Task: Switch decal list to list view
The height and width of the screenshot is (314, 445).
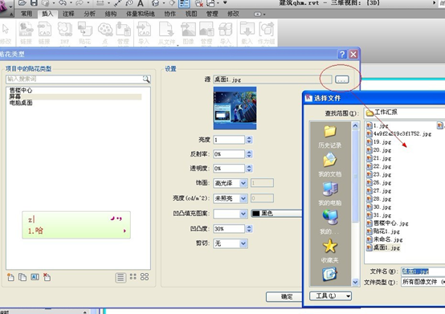Action: coord(120,277)
